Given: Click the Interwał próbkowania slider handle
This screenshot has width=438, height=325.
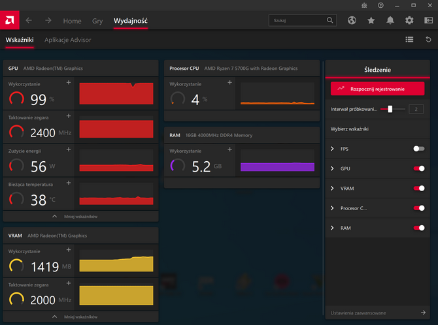Looking at the screenshot, I should click(x=390, y=109).
